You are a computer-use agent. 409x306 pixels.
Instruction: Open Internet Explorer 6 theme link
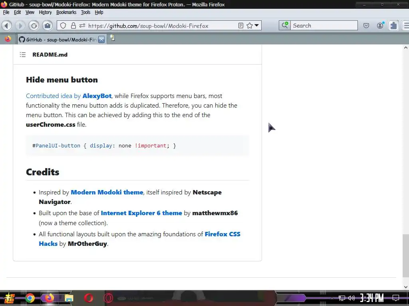pyautogui.click(x=141, y=213)
